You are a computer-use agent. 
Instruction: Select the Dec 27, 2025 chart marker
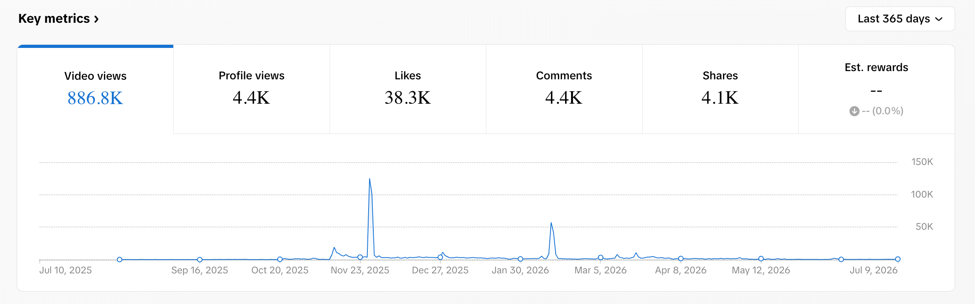tap(440, 257)
